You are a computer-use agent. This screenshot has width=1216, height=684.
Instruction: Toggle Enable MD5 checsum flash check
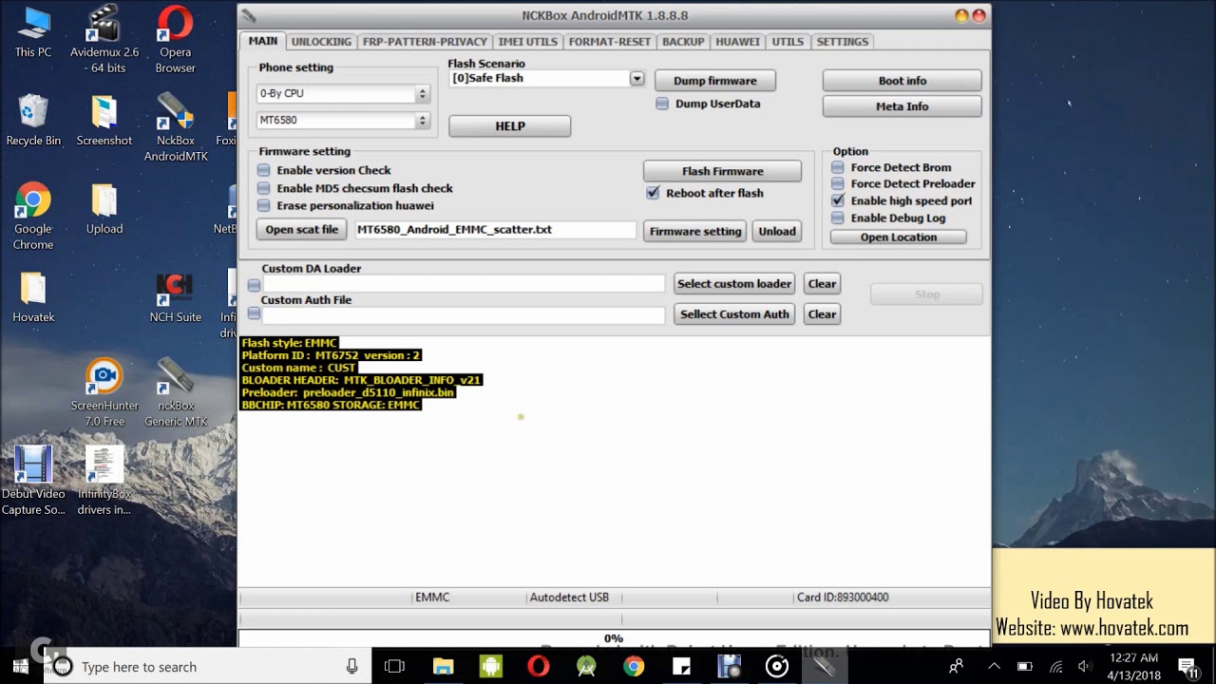click(264, 188)
